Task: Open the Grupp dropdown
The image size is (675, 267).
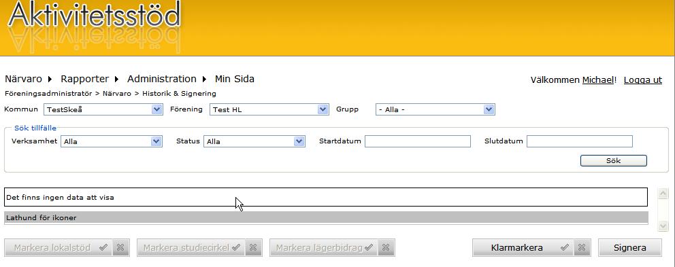Action: click(435, 109)
